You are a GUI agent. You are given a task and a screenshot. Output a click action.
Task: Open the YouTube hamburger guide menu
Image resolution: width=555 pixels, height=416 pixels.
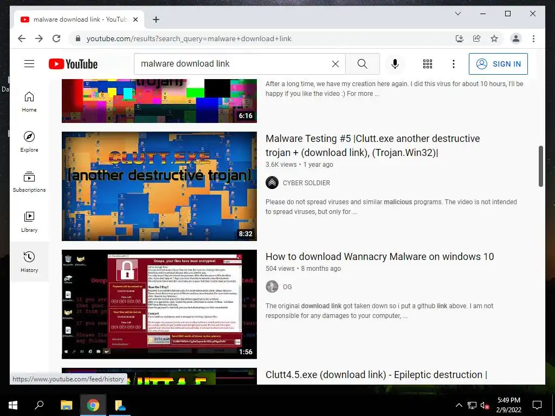coord(29,64)
